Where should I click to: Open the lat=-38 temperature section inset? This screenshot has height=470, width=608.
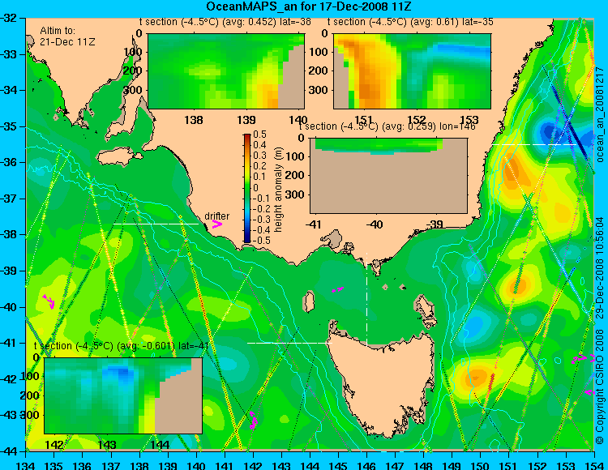tap(226, 71)
